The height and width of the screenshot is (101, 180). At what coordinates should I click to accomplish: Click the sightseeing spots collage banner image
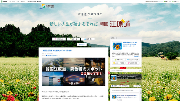coord(74,72)
